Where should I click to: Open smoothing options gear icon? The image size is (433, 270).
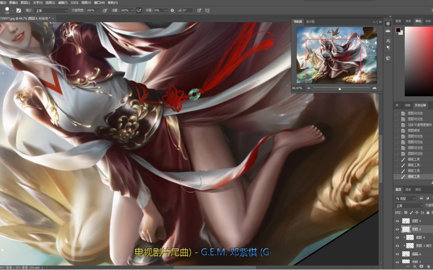(172, 10)
